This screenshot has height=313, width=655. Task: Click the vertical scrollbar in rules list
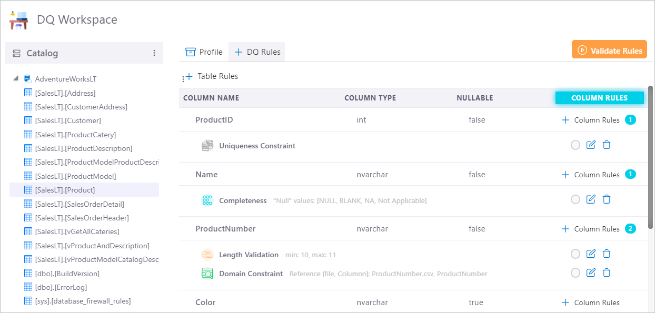pyautogui.click(x=650, y=158)
